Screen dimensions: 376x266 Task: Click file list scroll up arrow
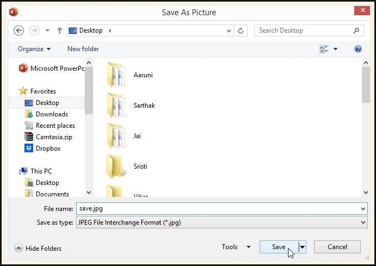pyautogui.click(x=366, y=63)
